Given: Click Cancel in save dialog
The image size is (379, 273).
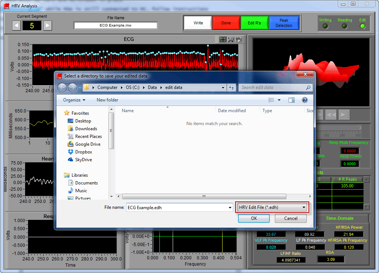Looking at the screenshot, I should coord(290,218).
